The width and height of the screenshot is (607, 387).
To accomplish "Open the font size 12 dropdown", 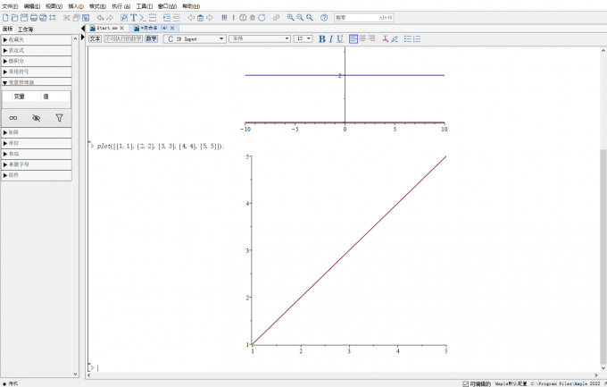I will (x=303, y=38).
